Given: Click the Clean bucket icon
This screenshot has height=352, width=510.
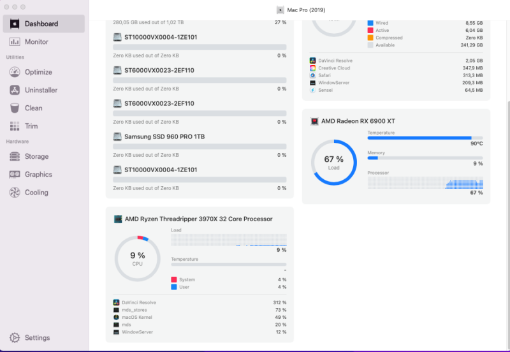Looking at the screenshot, I should 14,108.
